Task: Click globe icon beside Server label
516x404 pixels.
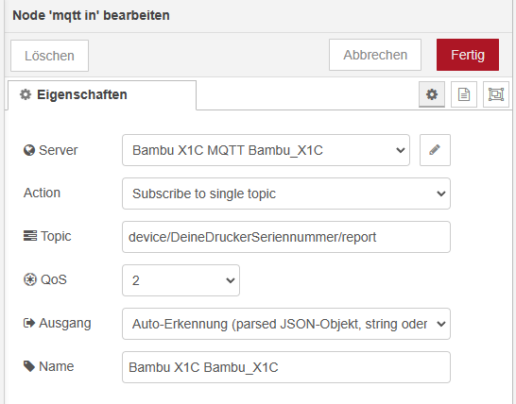Action: (x=29, y=150)
